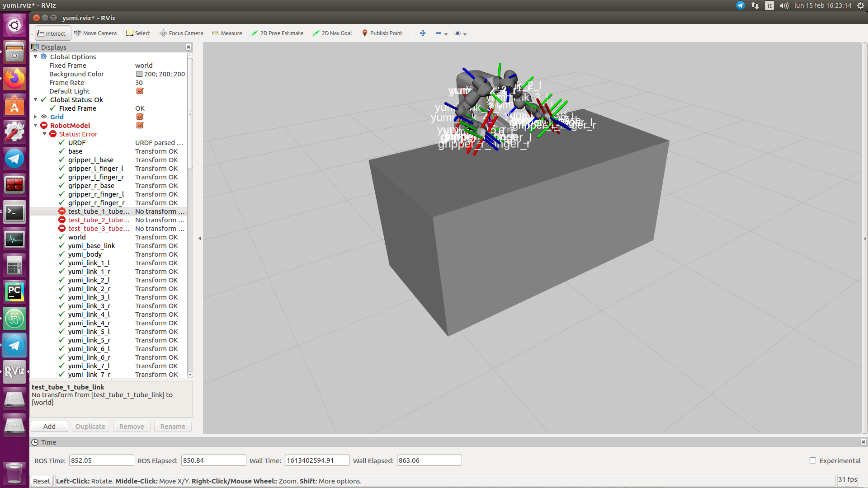Click the Telegram tray indicator icon

click(x=741, y=5)
